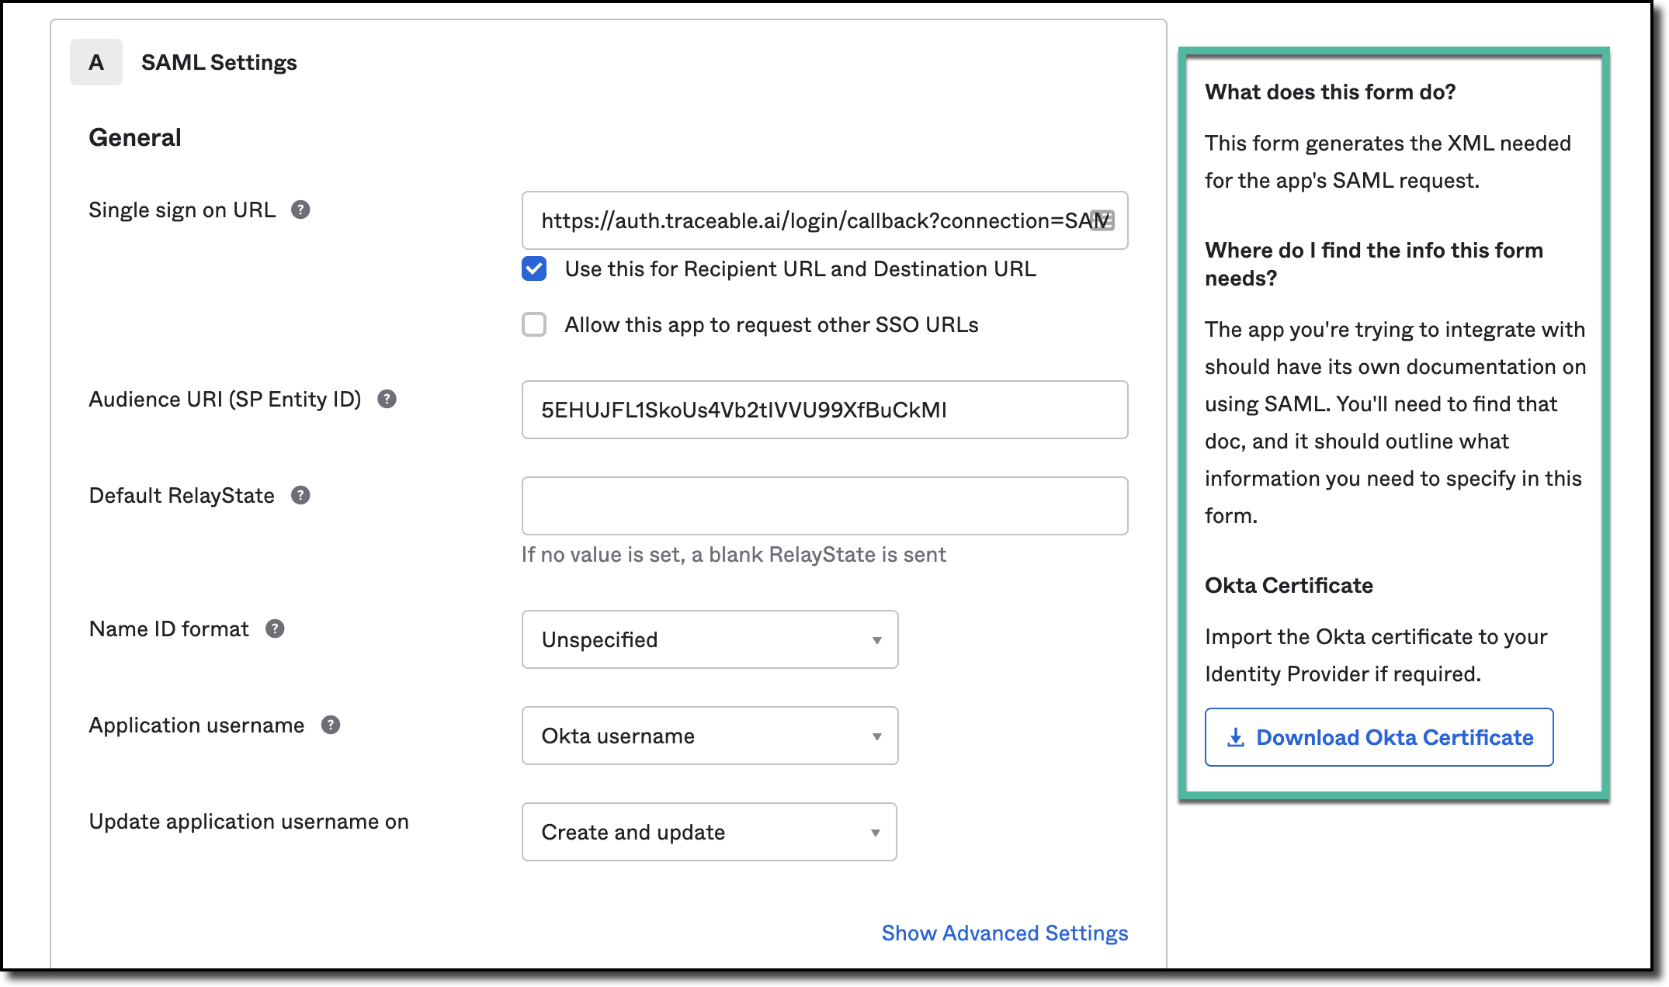Click 'Use this for Recipient URL' label text
Viewport: 1669px width, 987px height.
[x=800, y=268]
